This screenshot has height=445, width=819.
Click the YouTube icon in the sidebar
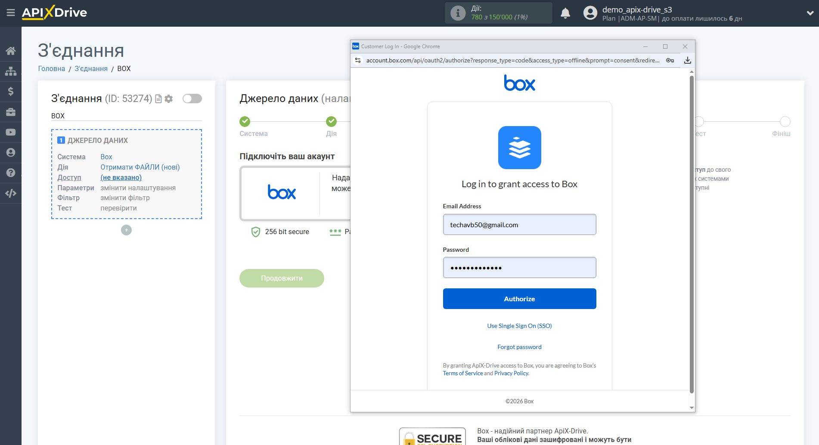point(10,132)
